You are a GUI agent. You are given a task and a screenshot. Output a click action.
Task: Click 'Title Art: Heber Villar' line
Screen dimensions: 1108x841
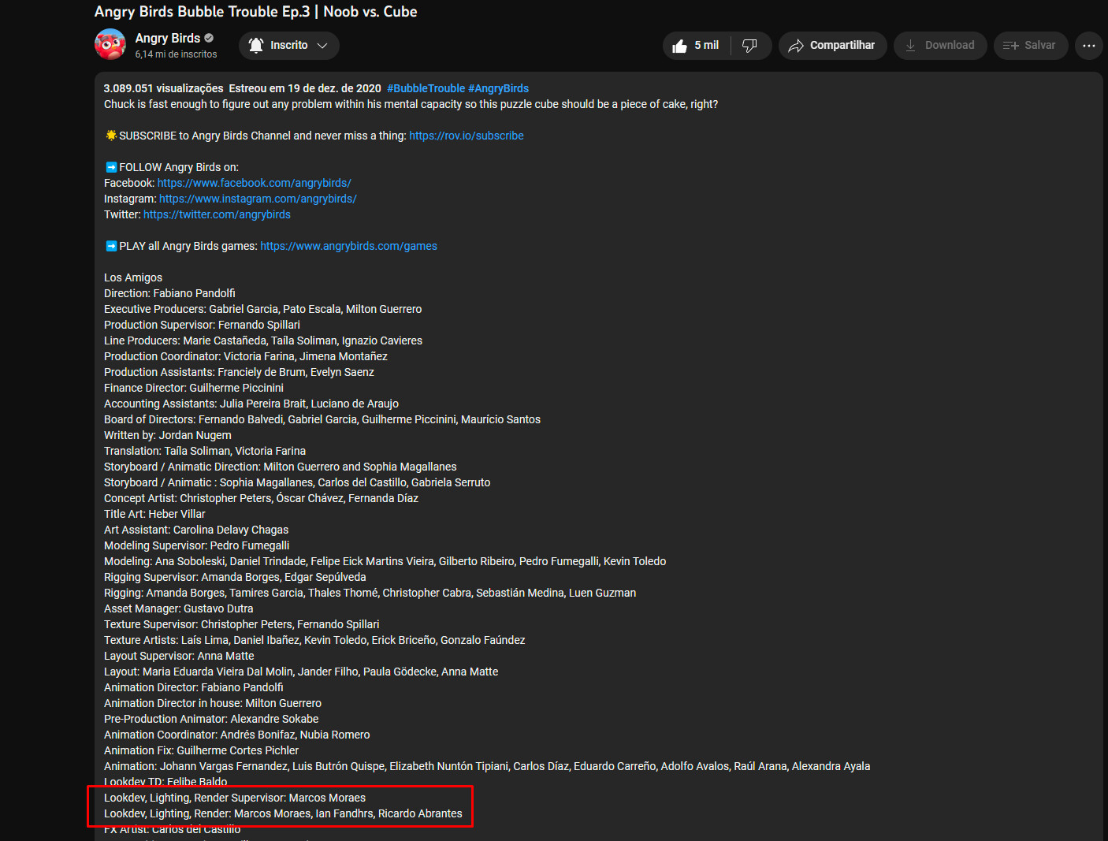154,514
